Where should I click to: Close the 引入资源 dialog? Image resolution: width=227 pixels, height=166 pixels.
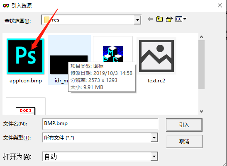(220, 5)
